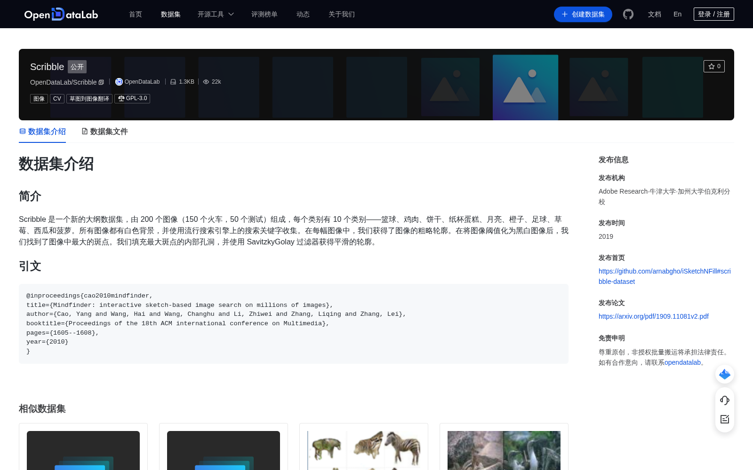The width and height of the screenshot is (753, 470).
Task: Click the 22k view count
Action: 216,82
